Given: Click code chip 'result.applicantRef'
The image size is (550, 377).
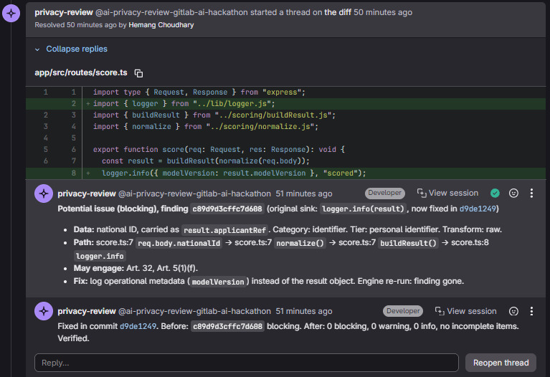Looking at the screenshot, I should 224,230.
